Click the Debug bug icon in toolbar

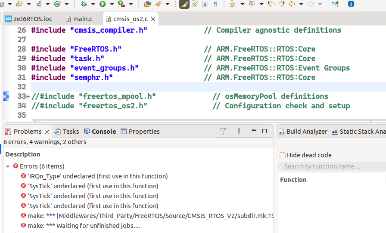coord(84,4)
